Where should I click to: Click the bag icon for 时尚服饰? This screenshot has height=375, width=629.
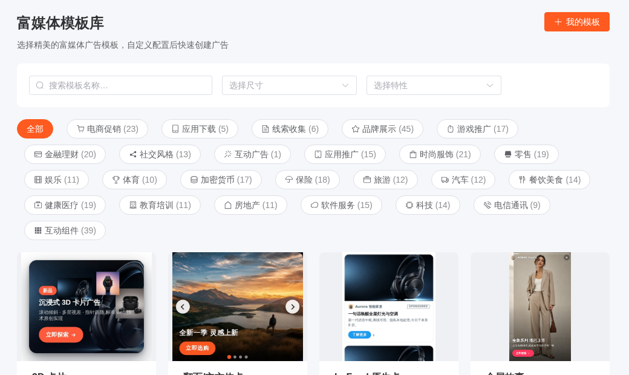pyautogui.click(x=412, y=154)
